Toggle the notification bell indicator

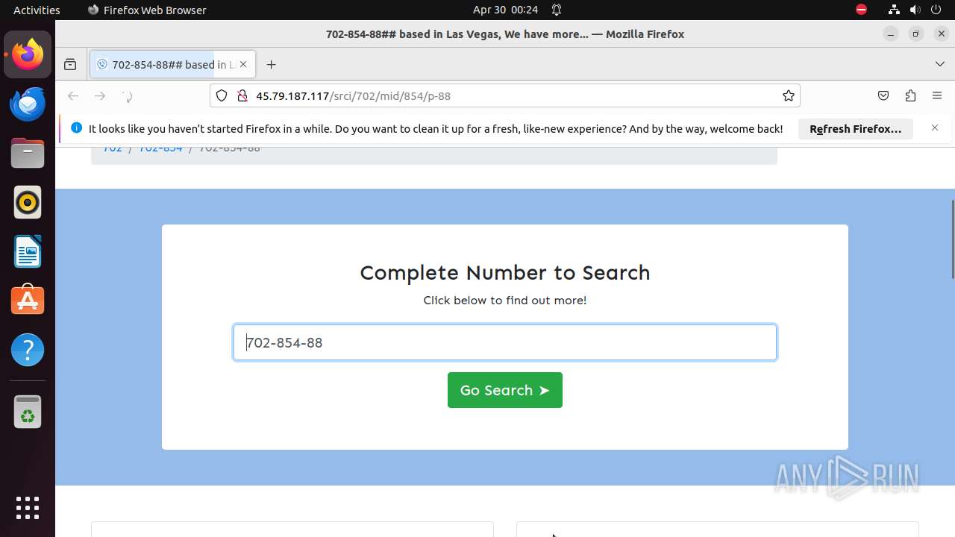[x=557, y=10]
